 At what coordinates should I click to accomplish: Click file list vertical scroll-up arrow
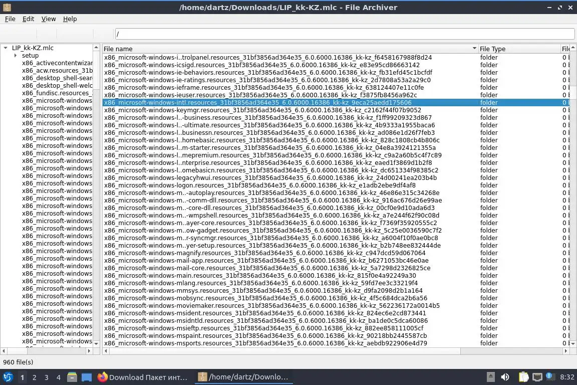point(573,48)
